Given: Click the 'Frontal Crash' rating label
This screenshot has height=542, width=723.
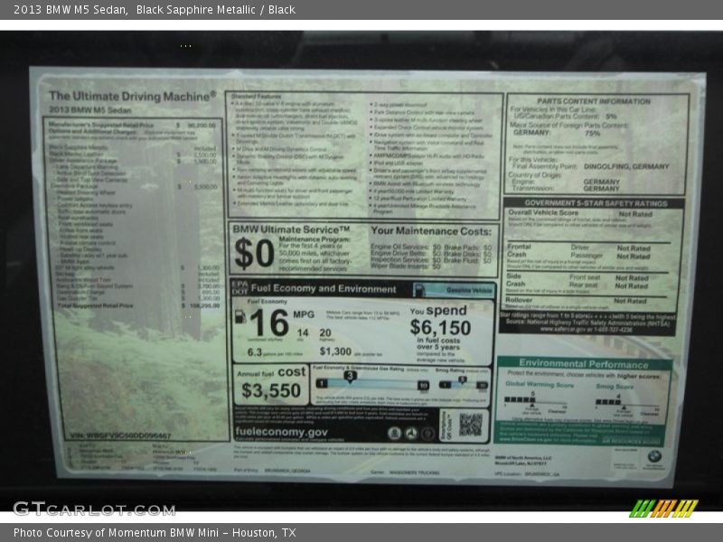Looking at the screenshot, I should coord(519,250).
